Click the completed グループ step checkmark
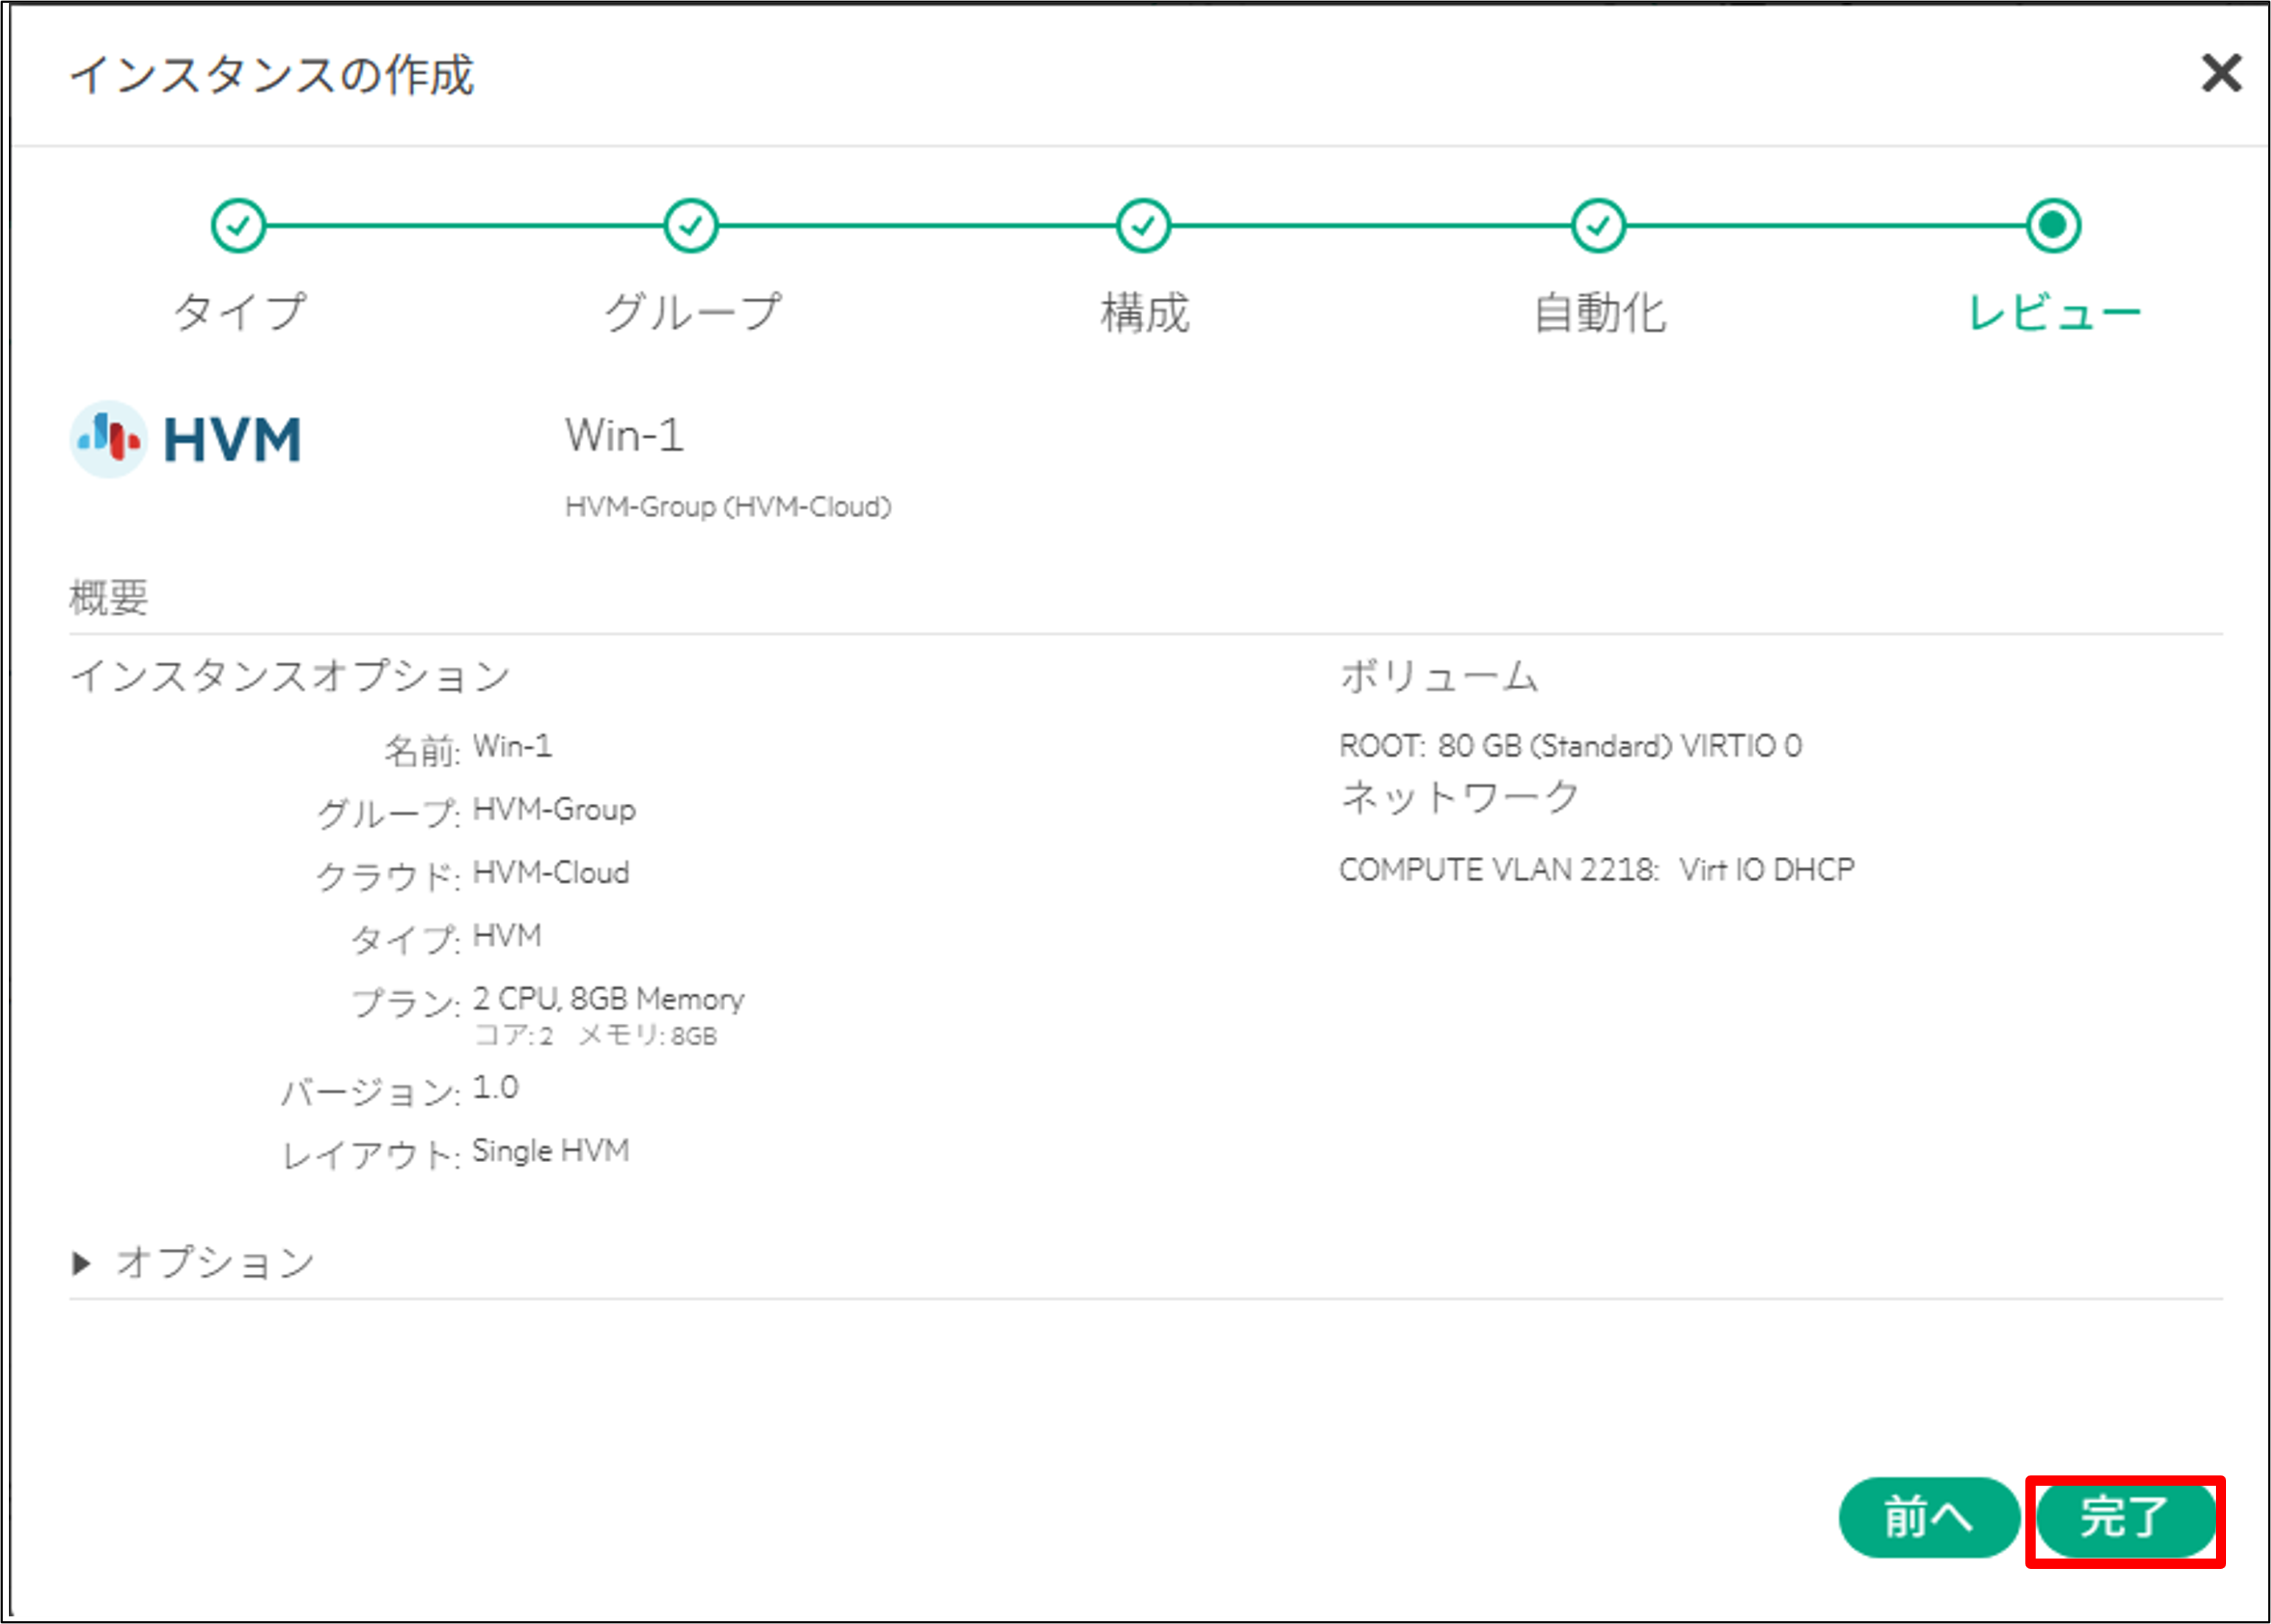2271x1624 pixels. [x=692, y=224]
